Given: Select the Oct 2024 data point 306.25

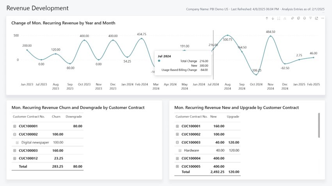Looking at the screenshot, I should [256, 75].
